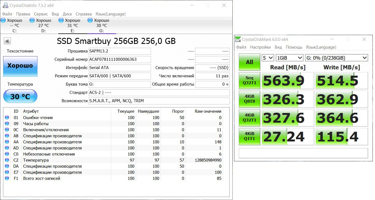Click the sequential read result 563.9

pyautogui.click(x=288, y=81)
